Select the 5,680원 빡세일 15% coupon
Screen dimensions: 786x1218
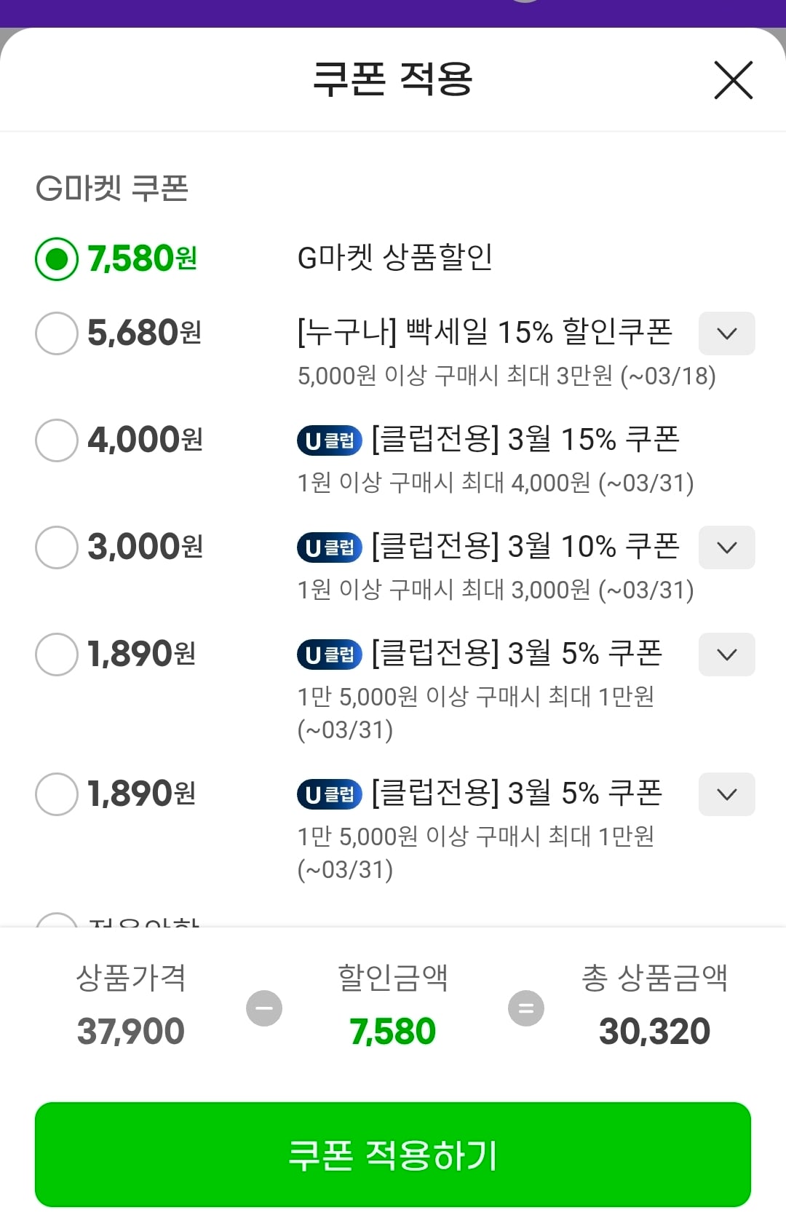57,333
